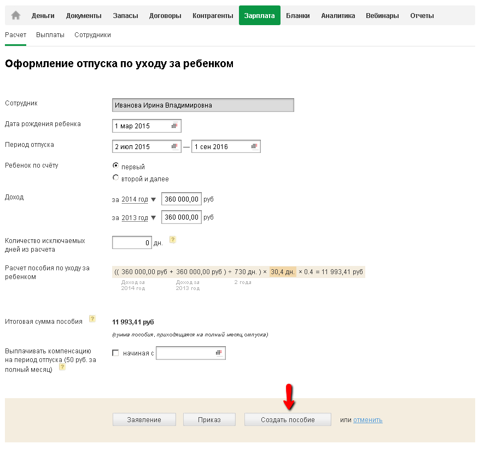
Task: Open the Сотрудники subtab
Action: click(x=94, y=35)
